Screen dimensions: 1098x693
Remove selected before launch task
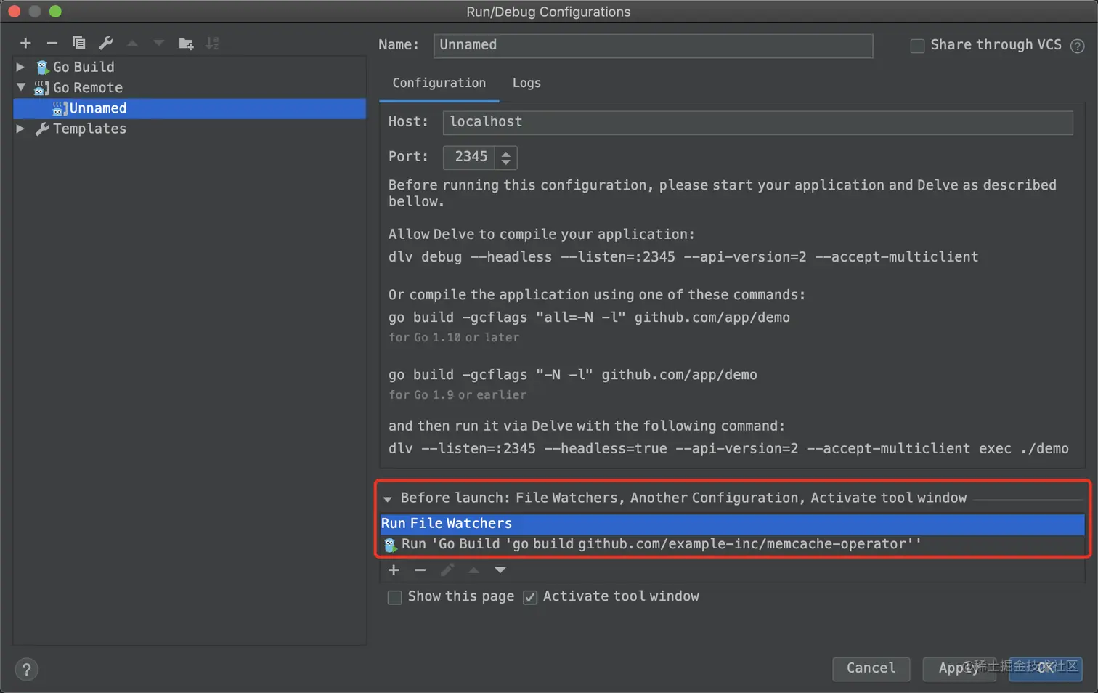pyautogui.click(x=420, y=570)
